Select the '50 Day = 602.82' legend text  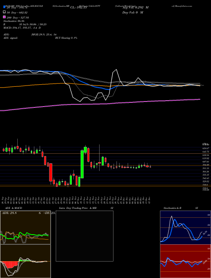point(17,13)
